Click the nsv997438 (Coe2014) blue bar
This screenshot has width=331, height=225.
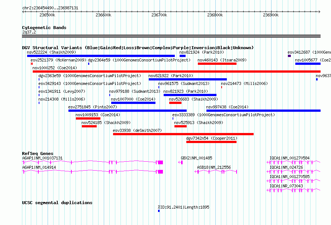(x=263, y=111)
